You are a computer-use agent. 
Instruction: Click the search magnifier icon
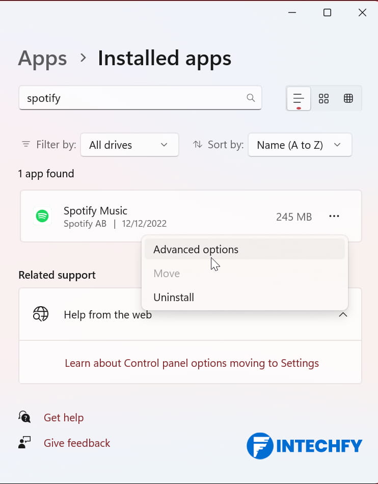pos(251,98)
